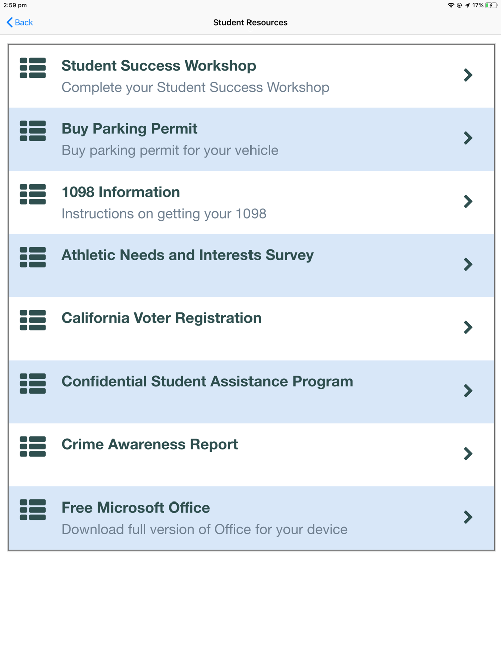Click list icon beside Student Success Workshop
Screen dimensions: 501x669
point(33,68)
